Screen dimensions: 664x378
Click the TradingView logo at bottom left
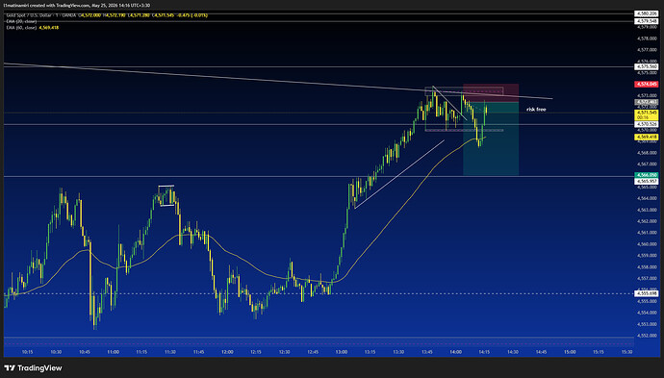33,367
